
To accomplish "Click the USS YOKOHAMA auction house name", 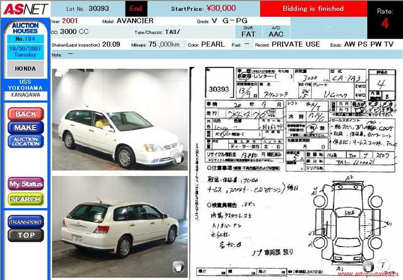I will tap(25, 85).
